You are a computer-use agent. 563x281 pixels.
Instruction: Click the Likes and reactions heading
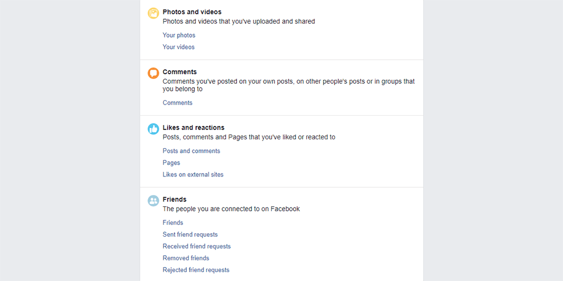click(x=194, y=128)
